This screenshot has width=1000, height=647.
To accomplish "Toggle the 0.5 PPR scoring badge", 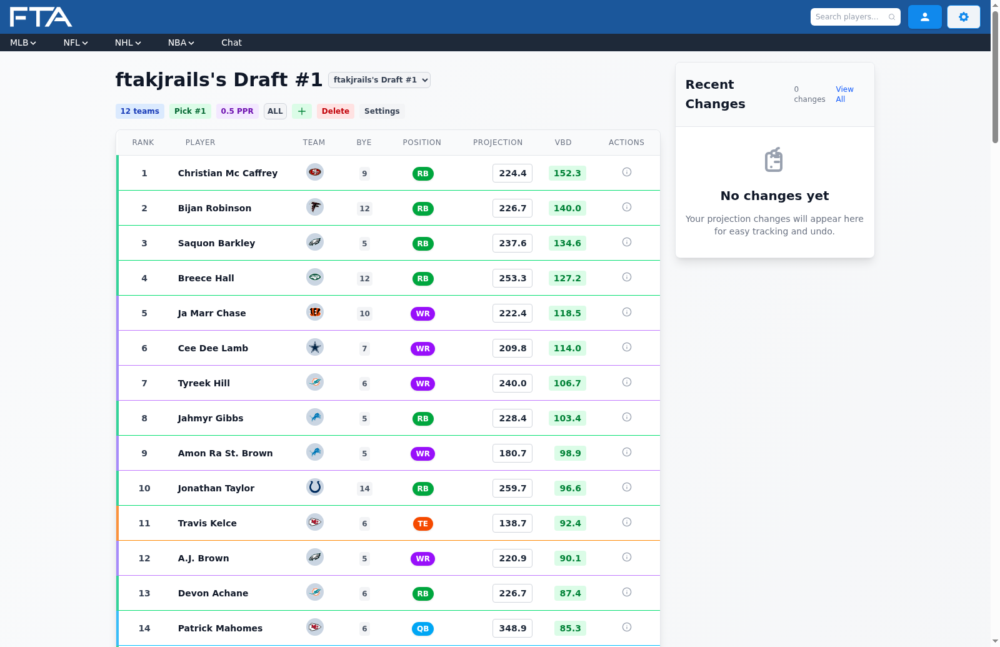I will 237,111.
